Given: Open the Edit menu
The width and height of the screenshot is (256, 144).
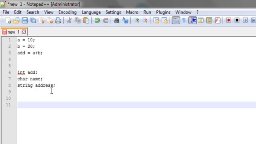Looking at the screenshot, I should pyautogui.click(x=18, y=12).
